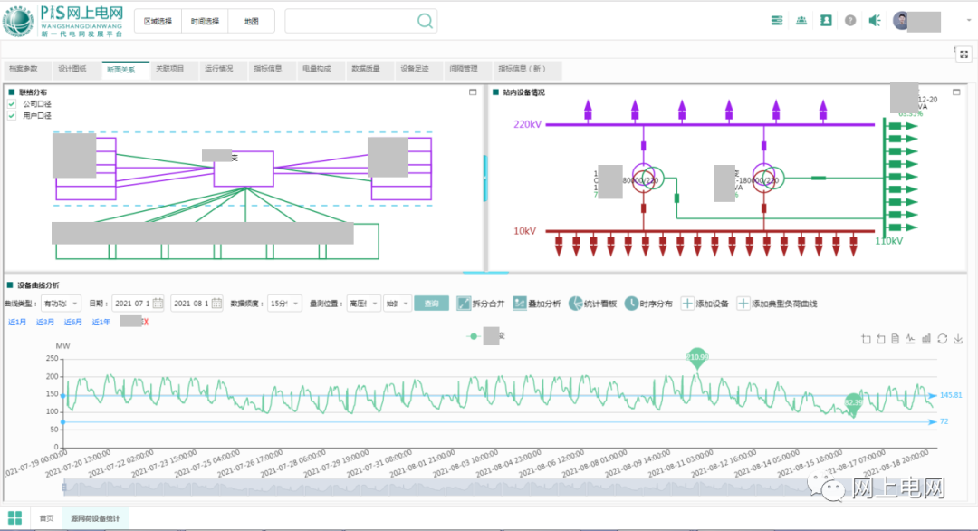This screenshot has height=531, width=978.
Task: Toggle the 用户口径 checkbox
Action: 12,115
